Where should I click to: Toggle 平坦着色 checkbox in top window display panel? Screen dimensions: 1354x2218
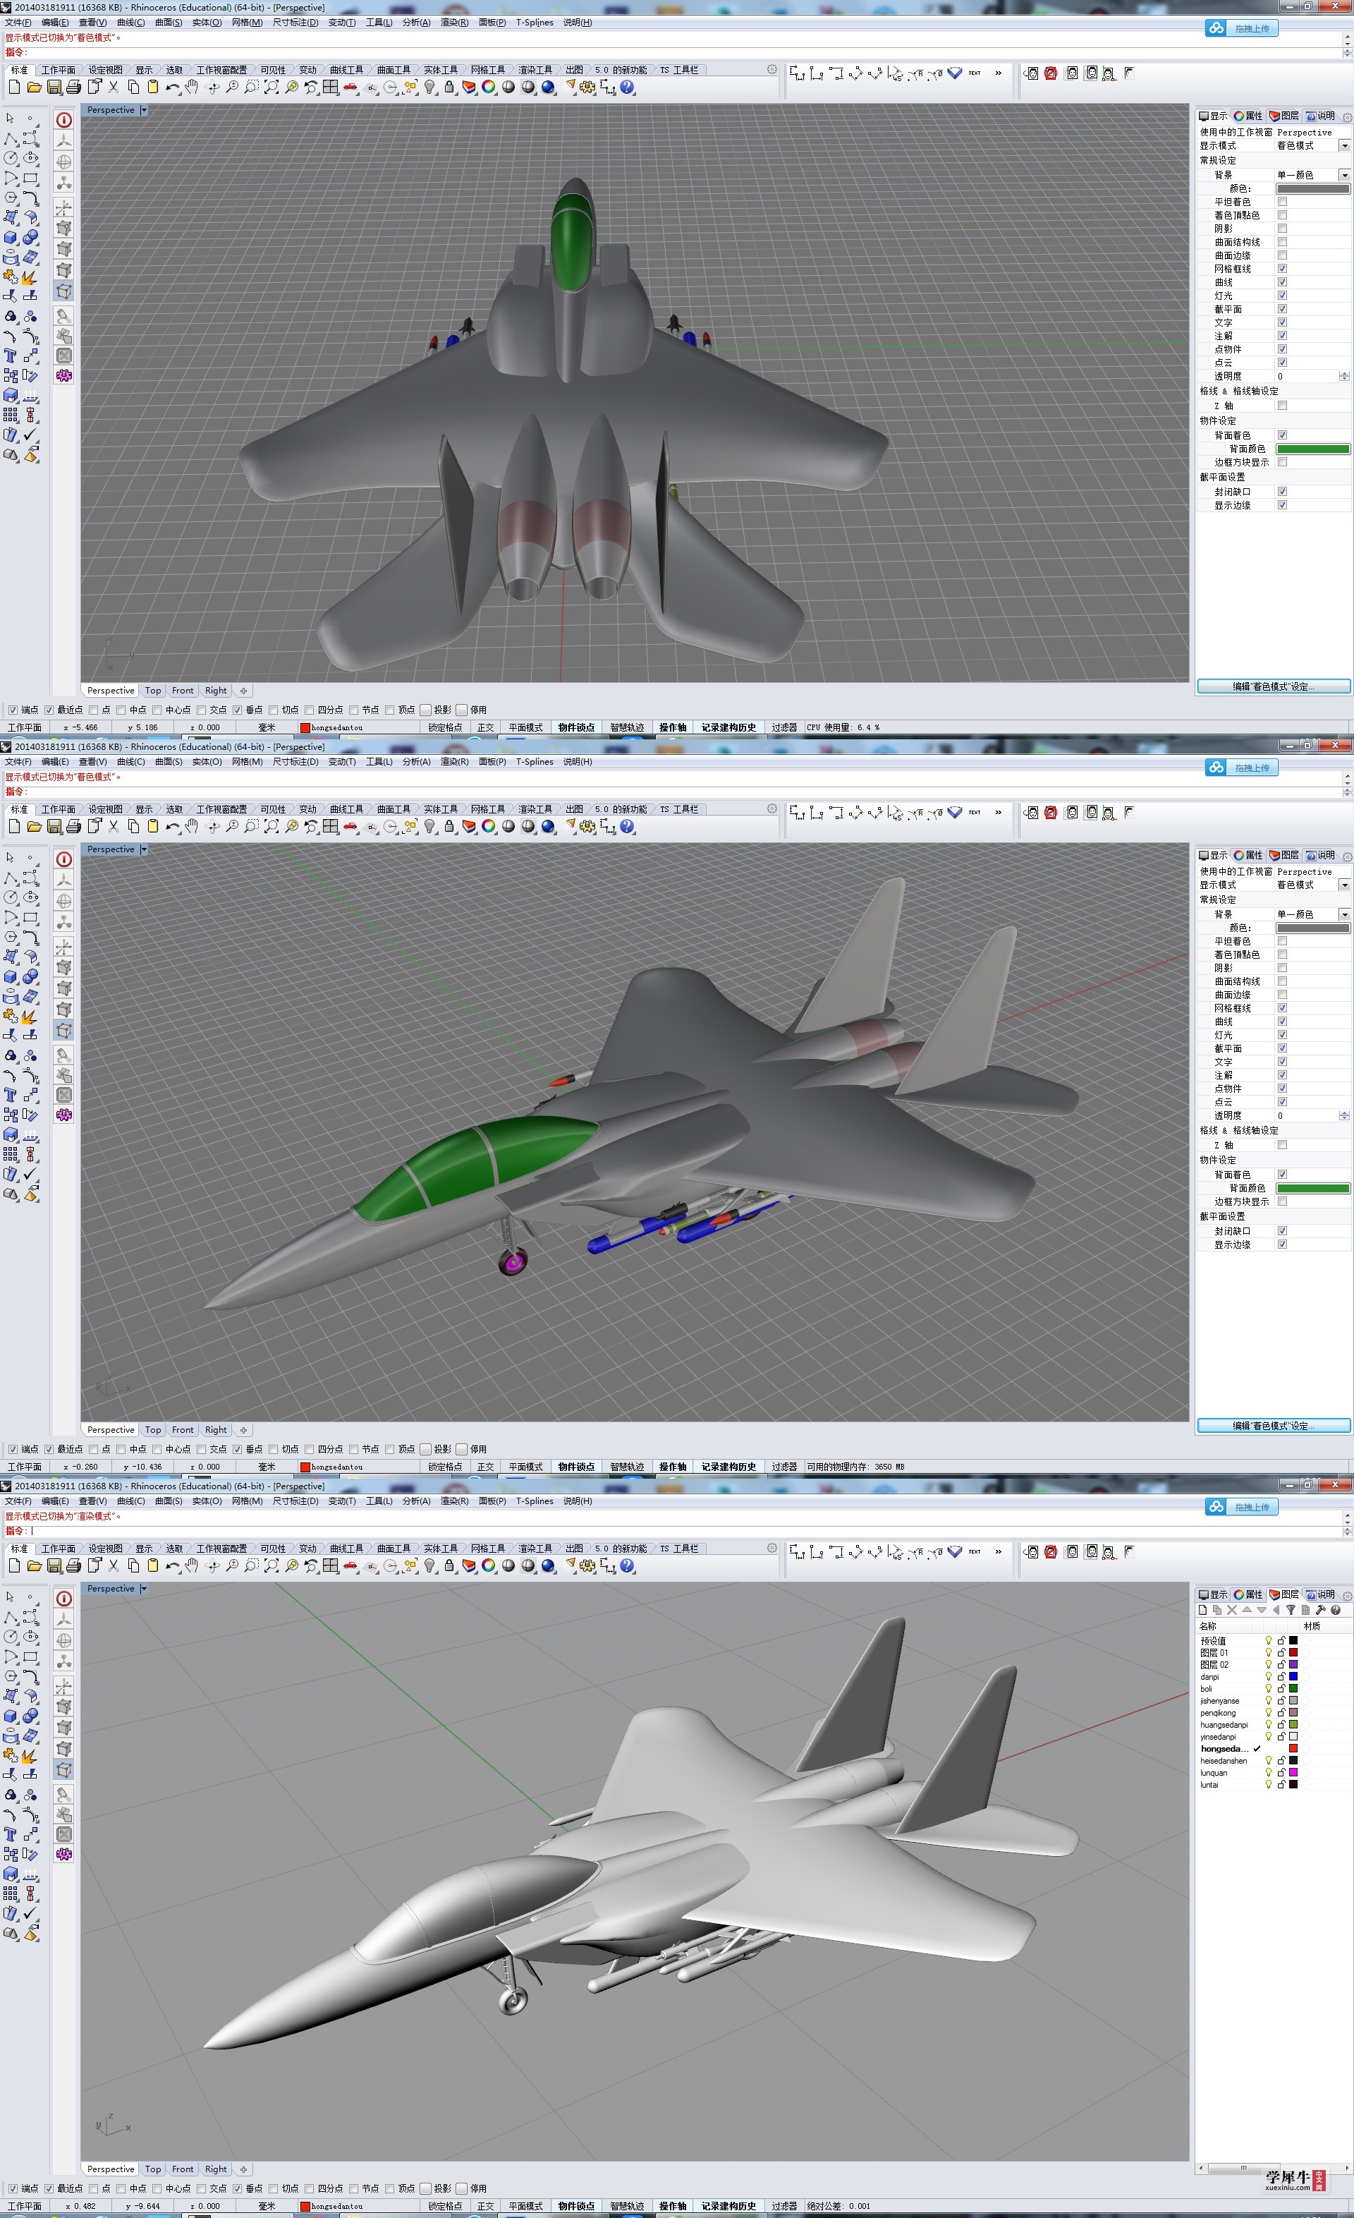pos(1282,202)
